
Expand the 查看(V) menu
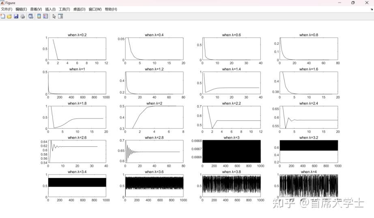pos(36,9)
